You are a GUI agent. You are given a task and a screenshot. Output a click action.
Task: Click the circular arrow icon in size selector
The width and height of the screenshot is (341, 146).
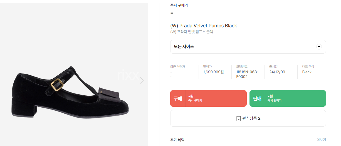[319, 47]
